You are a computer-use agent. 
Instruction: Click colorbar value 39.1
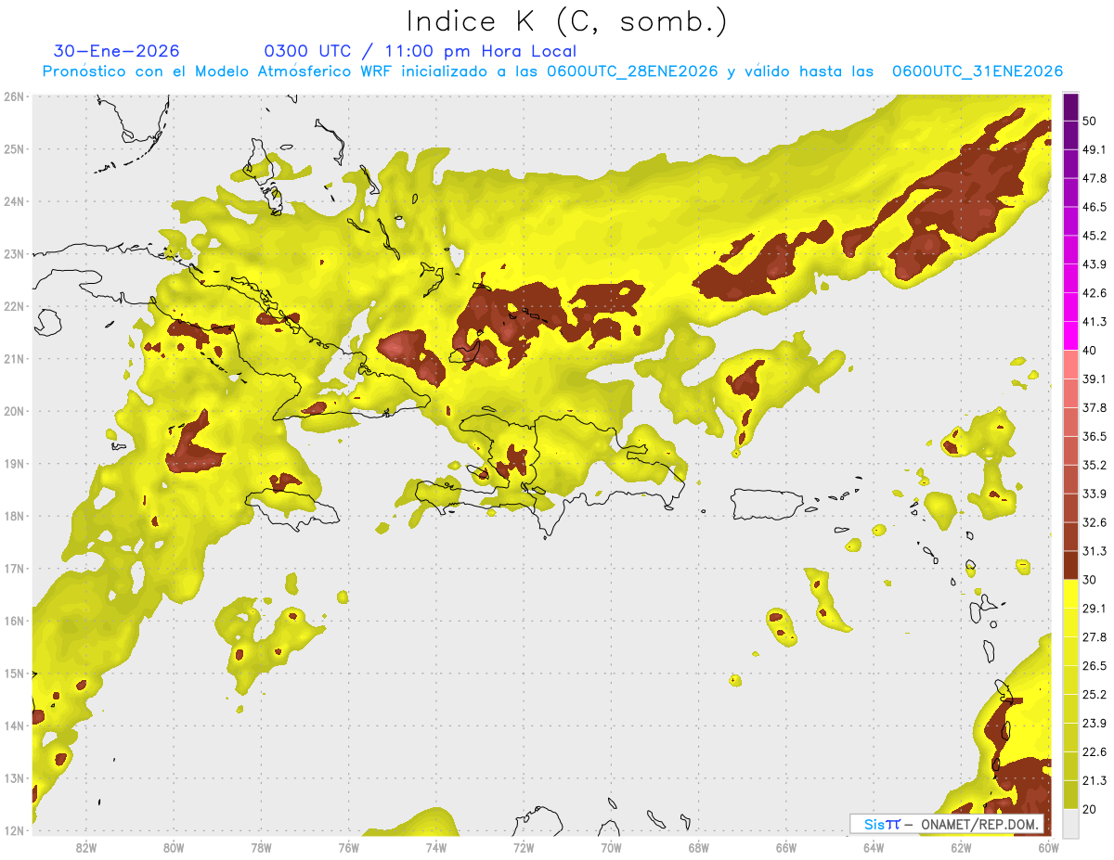click(x=1095, y=379)
